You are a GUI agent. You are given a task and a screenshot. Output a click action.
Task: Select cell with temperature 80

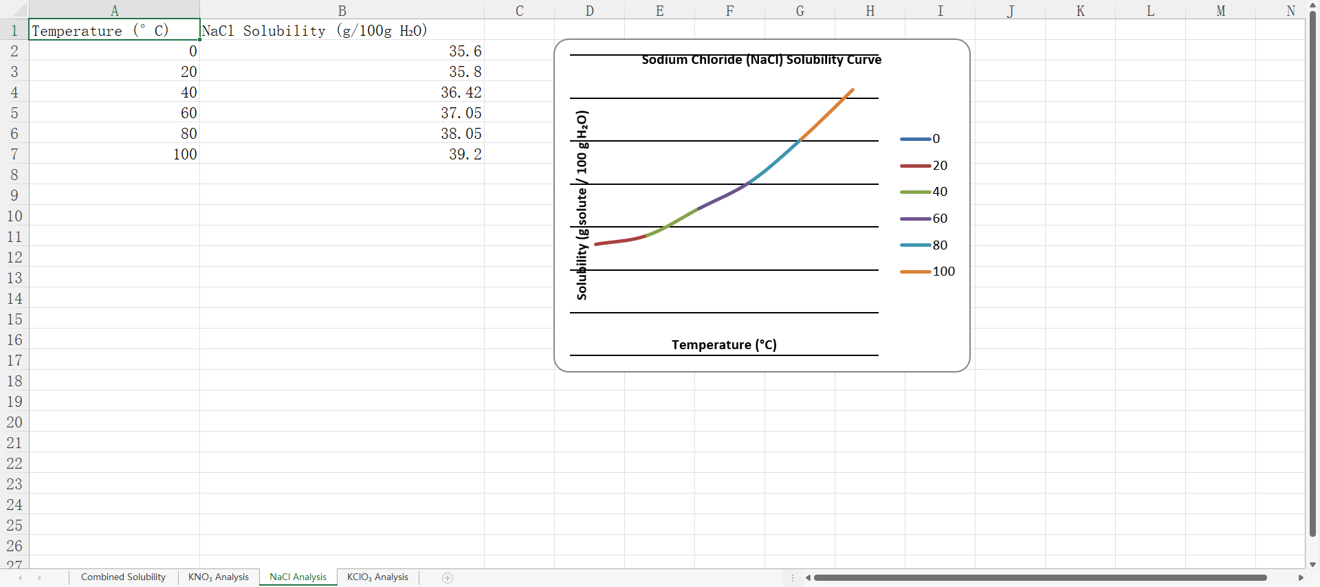(114, 133)
